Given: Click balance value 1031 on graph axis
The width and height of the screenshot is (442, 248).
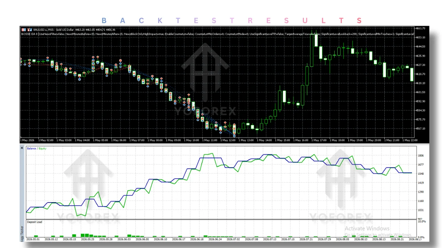Looking at the screenshot, I should (421, 210).
